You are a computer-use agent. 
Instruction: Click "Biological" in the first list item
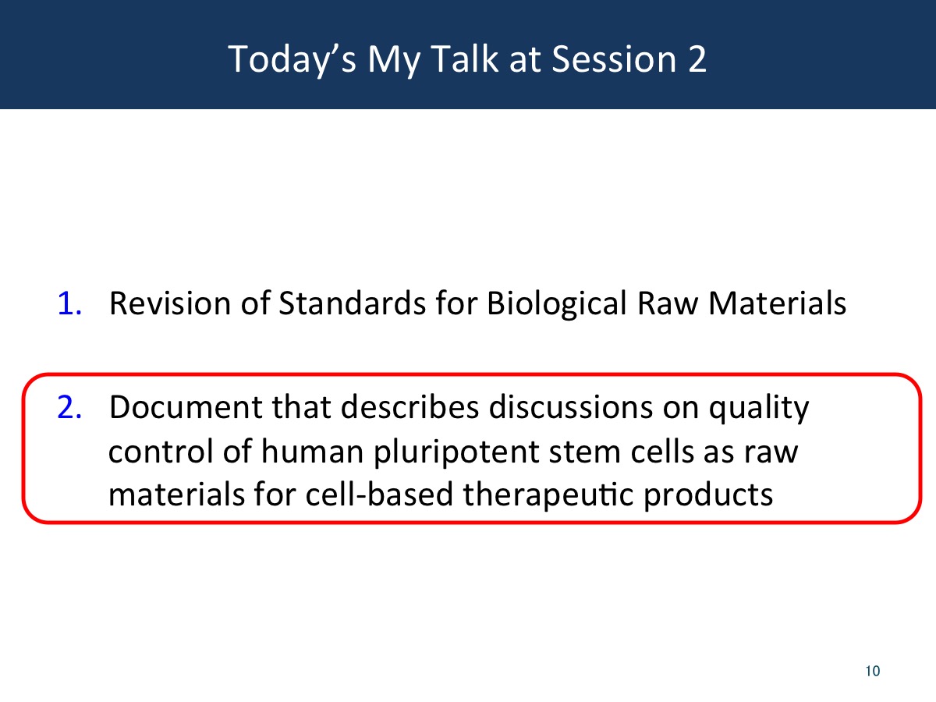tap(556, 305)
